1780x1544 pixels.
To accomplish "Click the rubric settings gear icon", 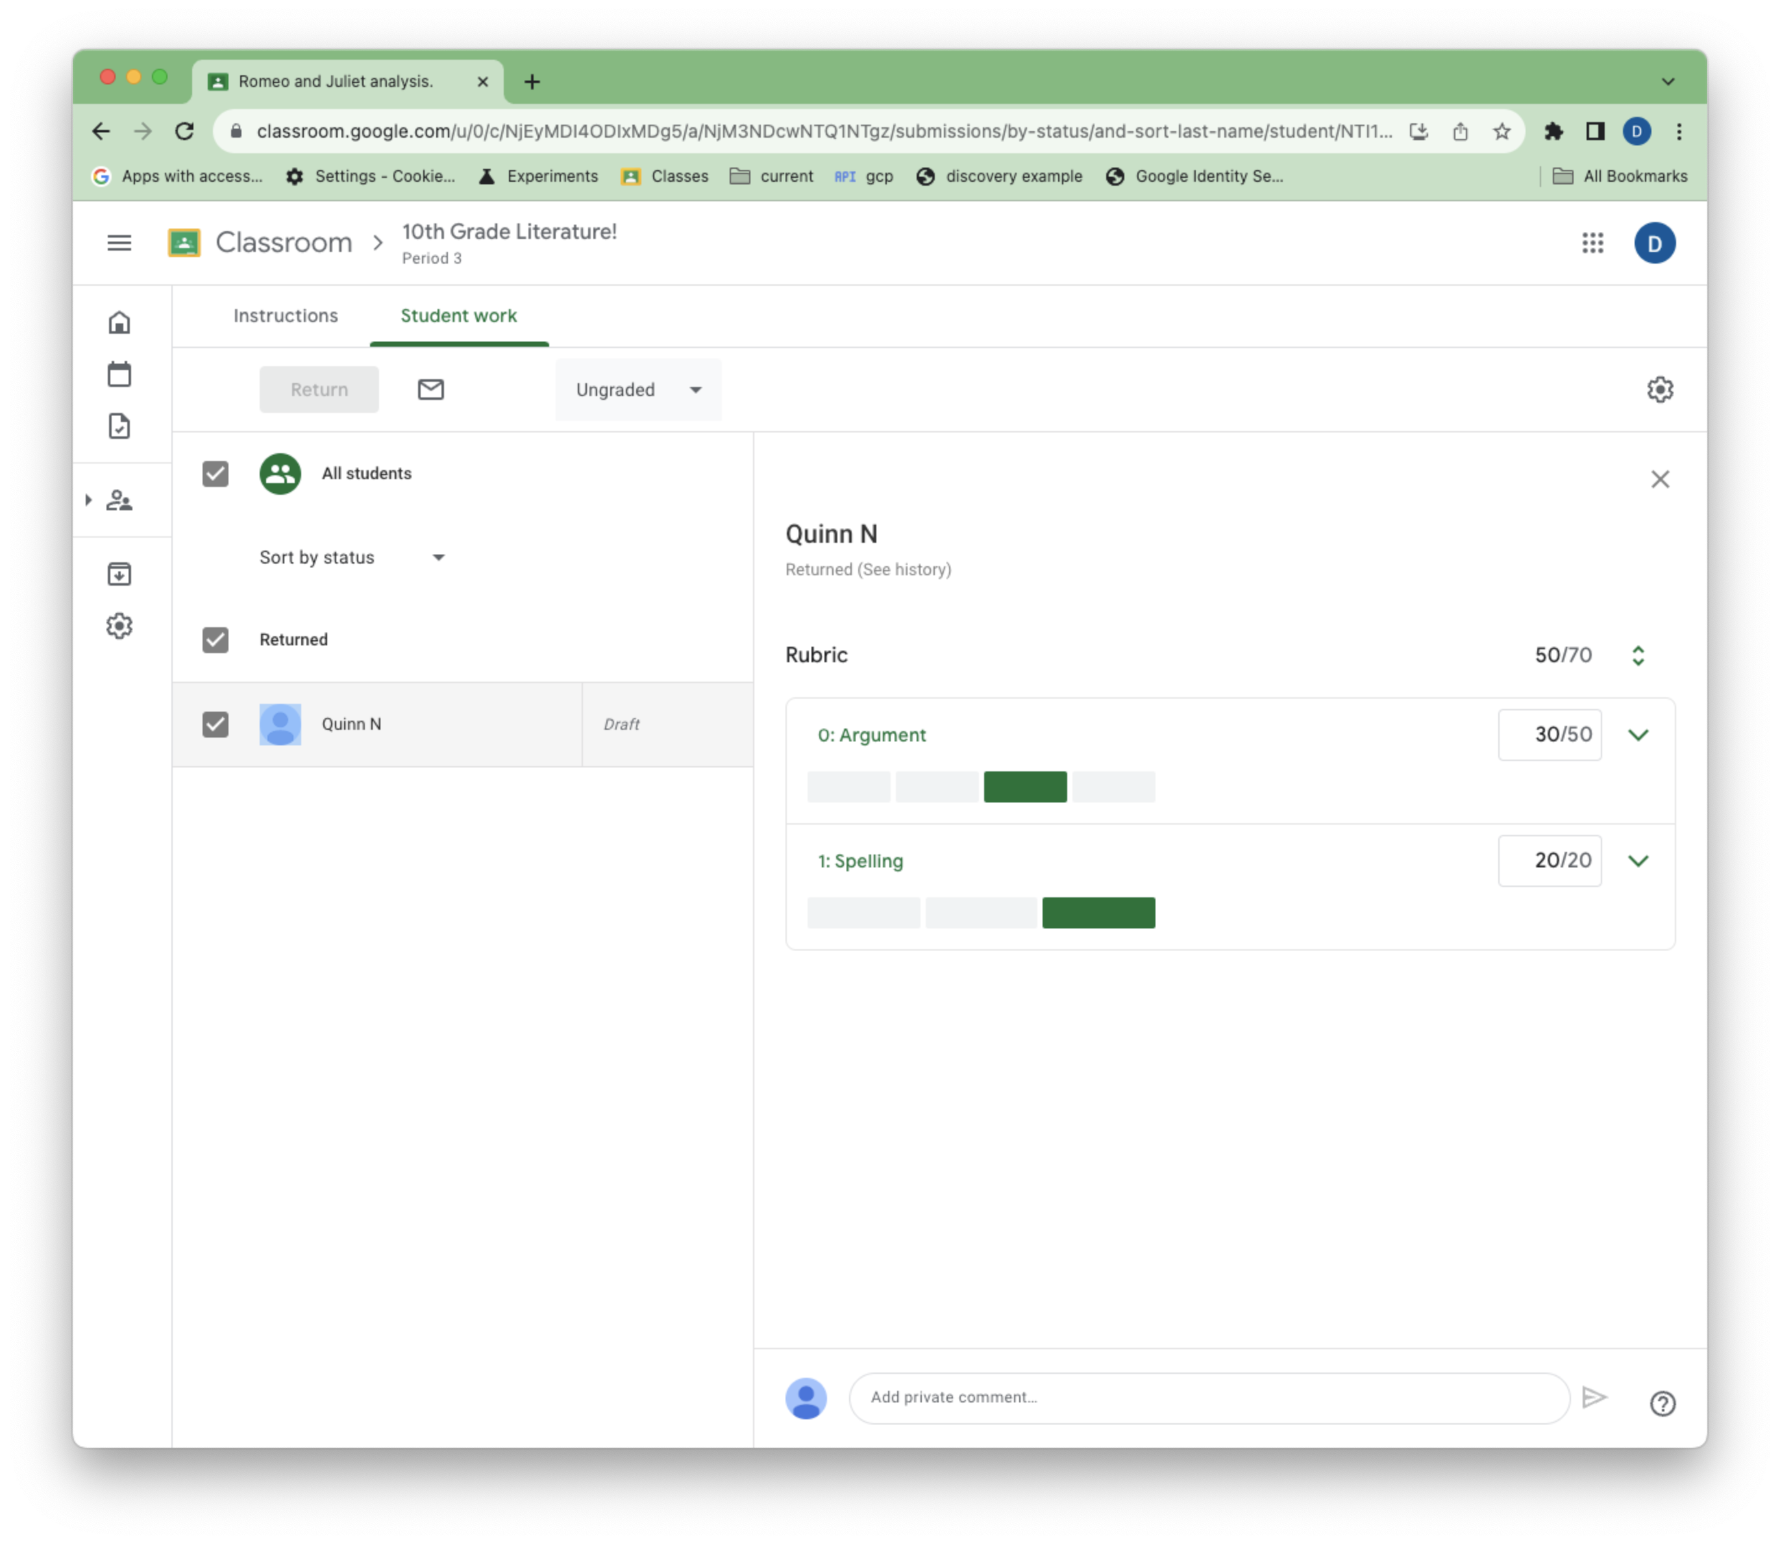I will coord(1661,389).
